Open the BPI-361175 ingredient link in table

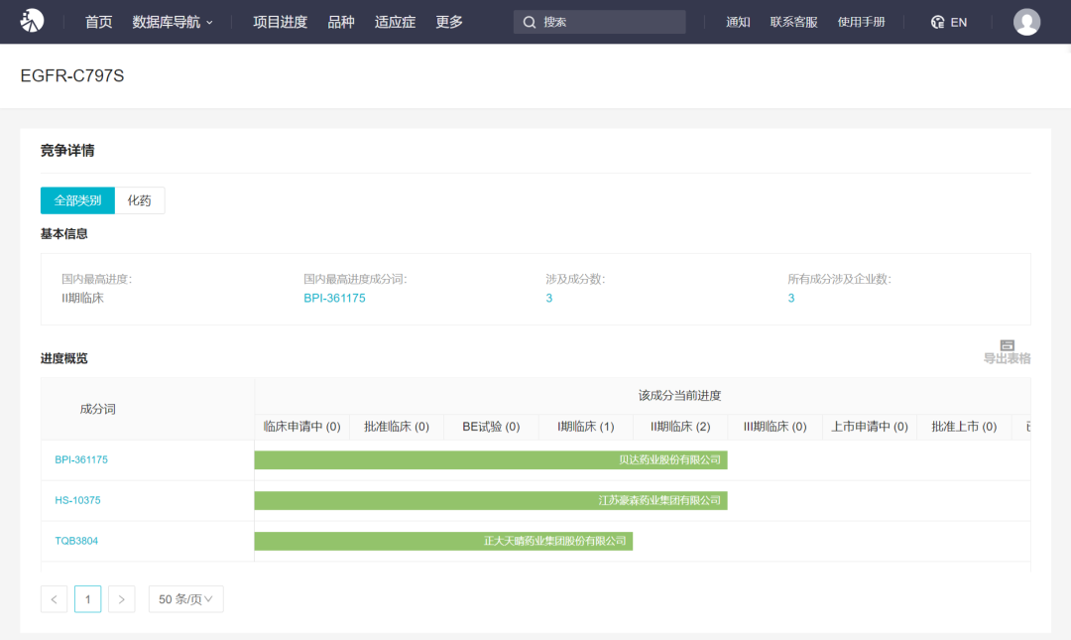[x=81, y=459]
